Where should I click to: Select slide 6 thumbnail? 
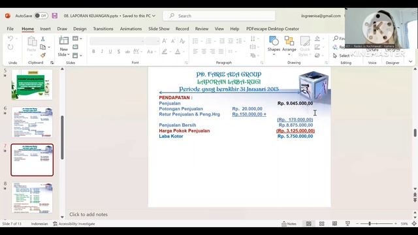click(32, 122)
